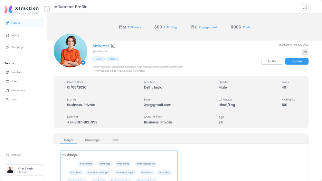Click the @mrbeast handle
This screenshot has width=322, height=181.
[99, 51]
